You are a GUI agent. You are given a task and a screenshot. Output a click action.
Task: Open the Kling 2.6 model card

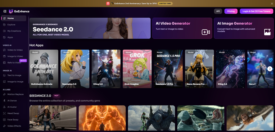tap(231, 69)
